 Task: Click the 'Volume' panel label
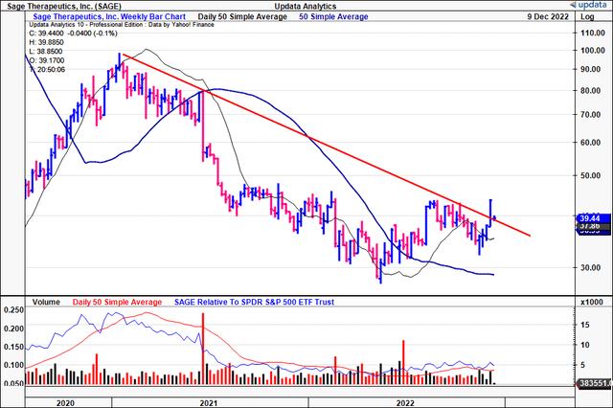pos(46,302)
